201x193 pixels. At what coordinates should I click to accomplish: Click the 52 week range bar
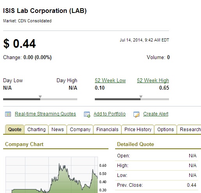point(132,99)
